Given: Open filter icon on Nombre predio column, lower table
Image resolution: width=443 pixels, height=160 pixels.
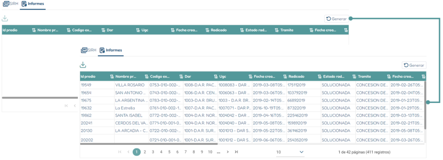Looking at the screenshot, I should coord(147,77).
